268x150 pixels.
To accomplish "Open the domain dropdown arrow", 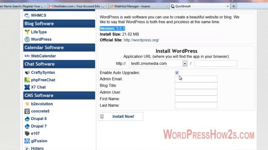I will tap(185, 64).
